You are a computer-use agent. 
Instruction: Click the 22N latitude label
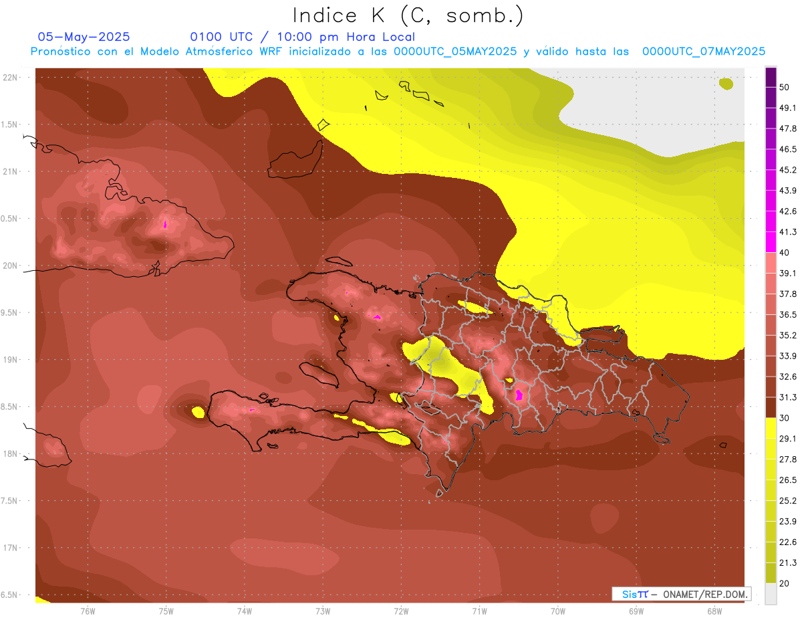point(11,78)
